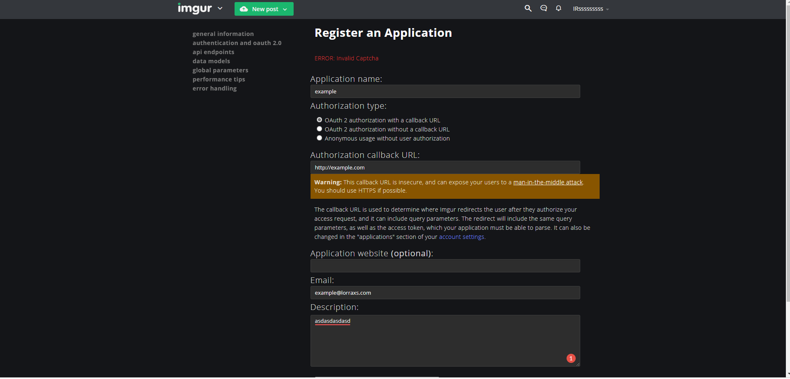Open the search magnifier icon
790x379 pixels.
click(x=528, y=8)
